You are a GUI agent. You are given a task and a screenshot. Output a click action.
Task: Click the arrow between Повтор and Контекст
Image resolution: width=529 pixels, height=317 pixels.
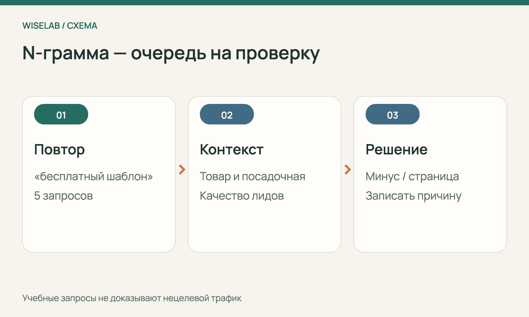pyautogui.click(x=182, y=169)
